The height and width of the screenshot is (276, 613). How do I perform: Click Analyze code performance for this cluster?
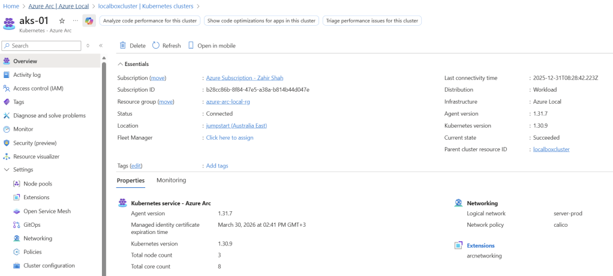coord(149,20)
